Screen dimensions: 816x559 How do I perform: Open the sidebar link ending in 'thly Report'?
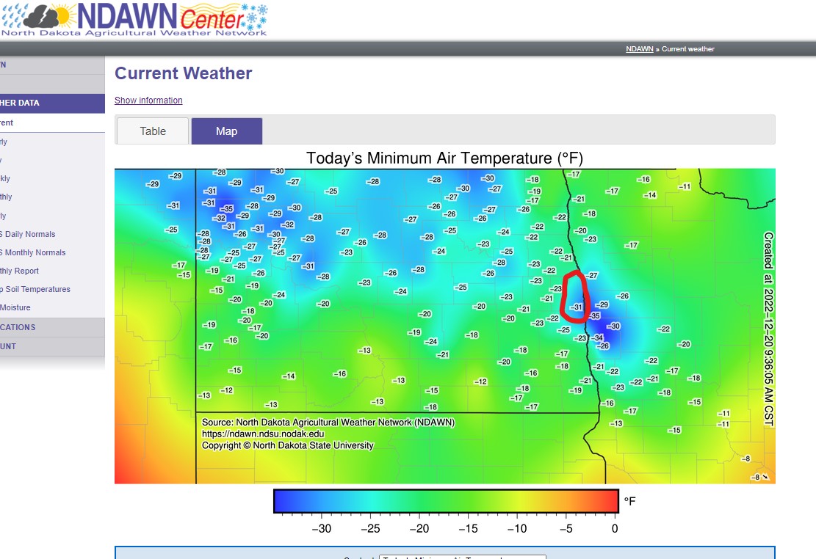[x=19, y=271]
